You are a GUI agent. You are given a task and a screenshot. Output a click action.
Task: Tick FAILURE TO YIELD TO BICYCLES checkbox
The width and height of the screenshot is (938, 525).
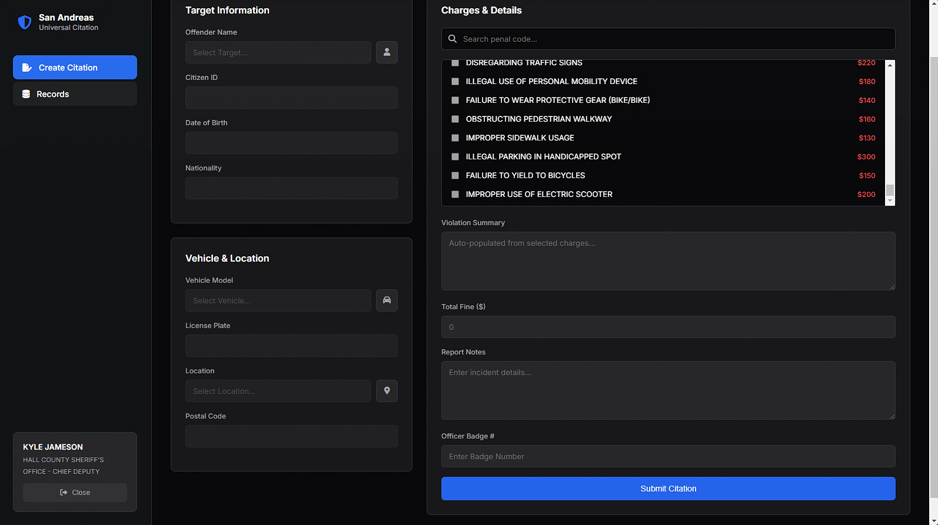click(x=455, y=175)
